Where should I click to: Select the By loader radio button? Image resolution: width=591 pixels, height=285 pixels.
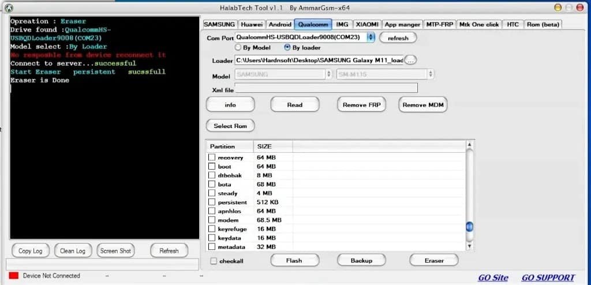tap(287, 47)
